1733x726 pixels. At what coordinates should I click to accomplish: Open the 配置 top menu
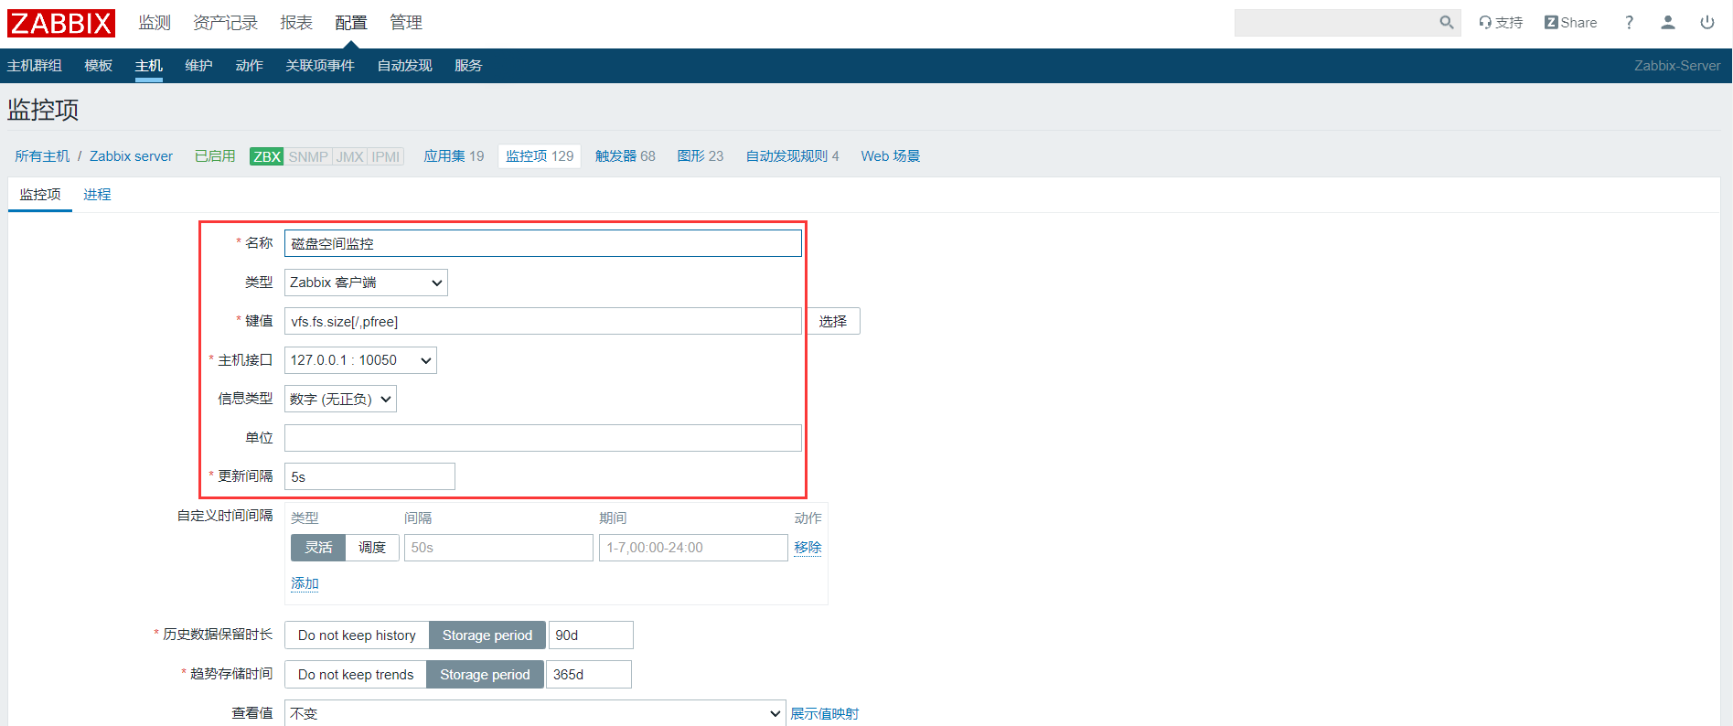point(351,23)
